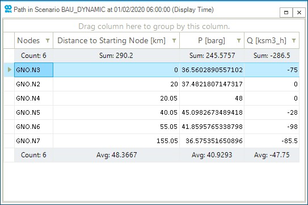
Task: Sort by the P [barg] header
Action: (x=212, y=40)
